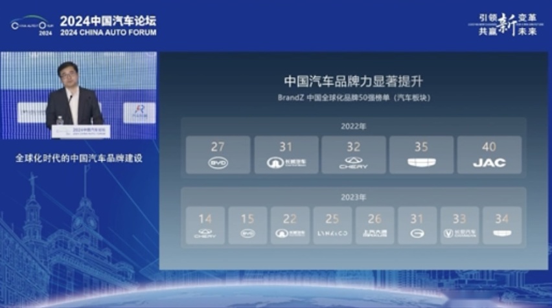Click rank number 27 in the 2022 row
This screenshot has width=552, height=308.
click(x=218, y=147)
